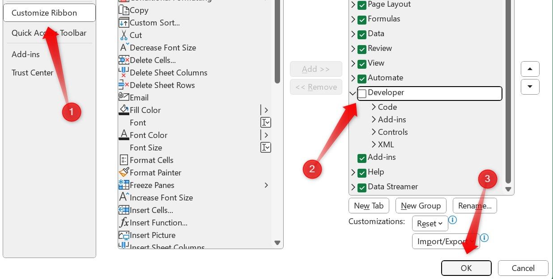Image resolution: width=553 pixels, height=279 pixels.
Task: Select the Delete Sheet Columns icon
Action: pos(123,72)
